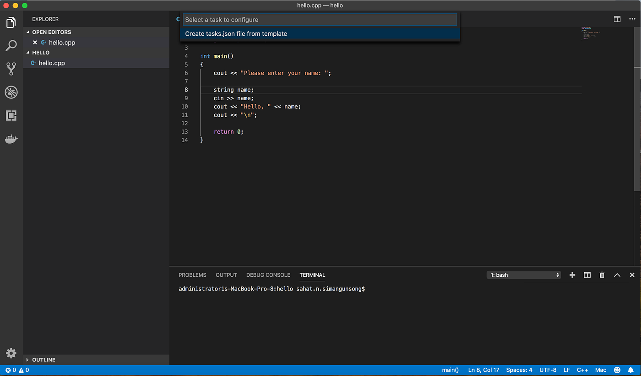Screen dimensions: 641x376
Task: Expand the OUTLINE section
Action: (x=43, y=360)
